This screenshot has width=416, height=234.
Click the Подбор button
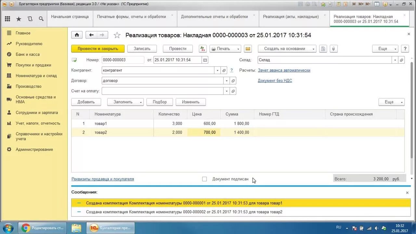pos(160,102)
